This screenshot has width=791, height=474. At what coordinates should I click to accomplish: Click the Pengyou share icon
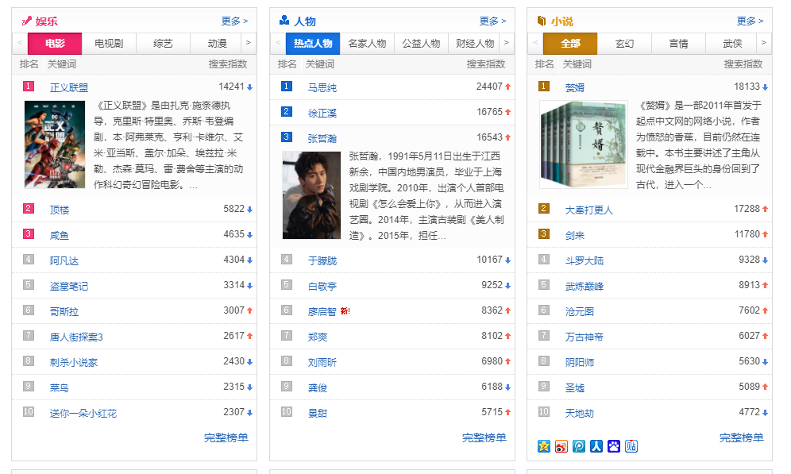point(578,447)
